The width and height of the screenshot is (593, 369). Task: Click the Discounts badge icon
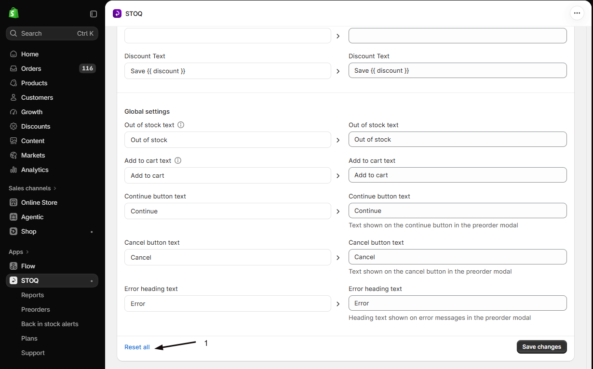point(13,126)
